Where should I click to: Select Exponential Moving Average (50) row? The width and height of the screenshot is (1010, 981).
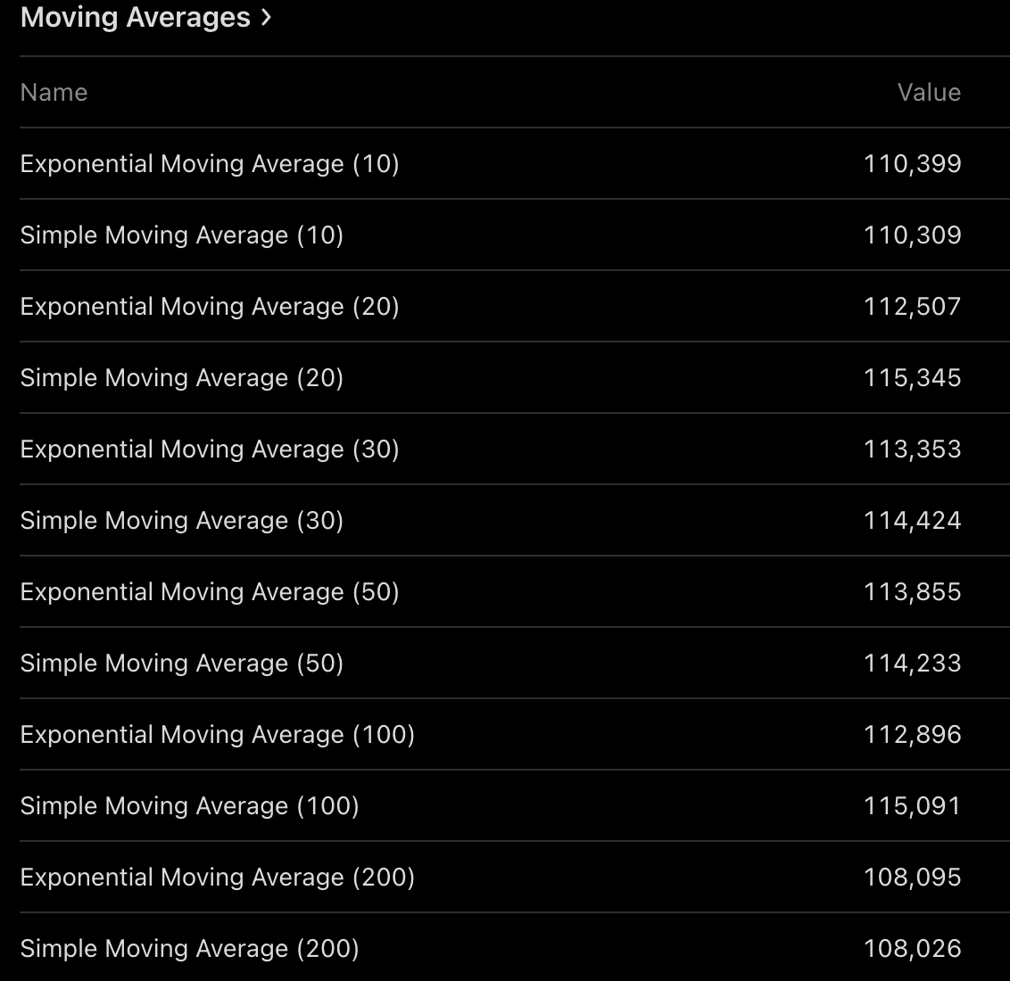(x=210, y=592)
